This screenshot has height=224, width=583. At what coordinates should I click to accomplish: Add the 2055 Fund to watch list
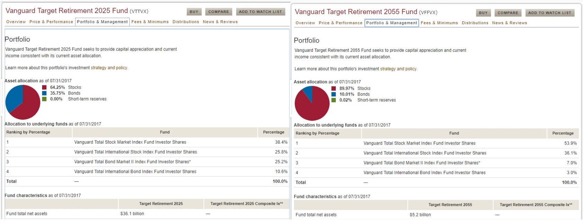click(x=549, y=13)
